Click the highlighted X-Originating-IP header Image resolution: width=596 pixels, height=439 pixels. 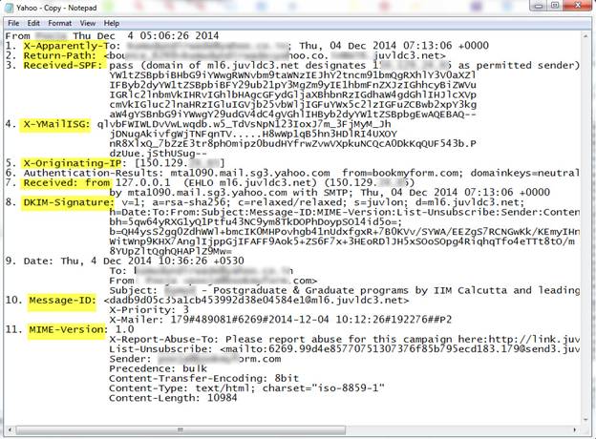point(72,164)
